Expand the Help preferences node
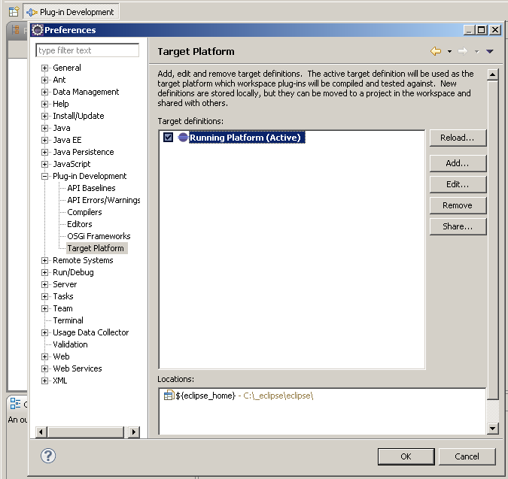508x479 pixels. click(x=44, y=104)
